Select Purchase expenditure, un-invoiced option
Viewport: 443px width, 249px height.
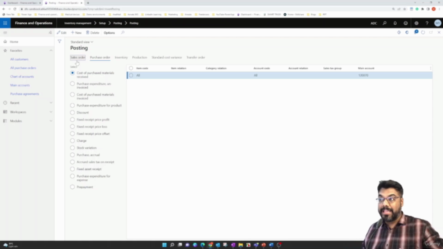click(x=72, y=84)
